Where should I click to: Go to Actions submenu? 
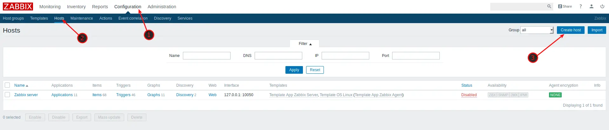pos(106,18)
